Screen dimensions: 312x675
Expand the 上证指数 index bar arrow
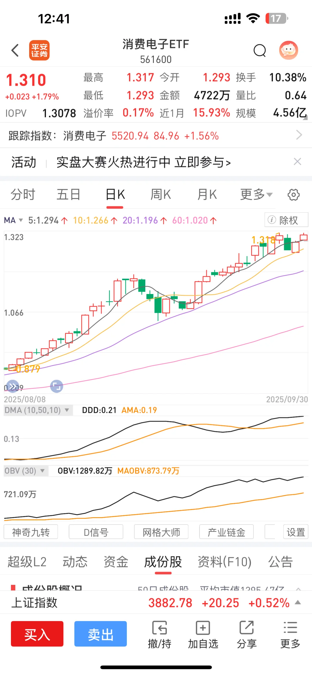point(298,603)
